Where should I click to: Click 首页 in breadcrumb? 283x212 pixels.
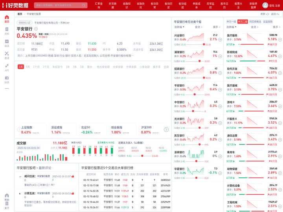20,14
